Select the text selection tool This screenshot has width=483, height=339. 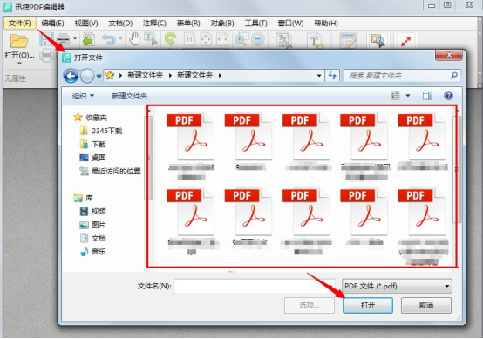click(x=151, y=39)
